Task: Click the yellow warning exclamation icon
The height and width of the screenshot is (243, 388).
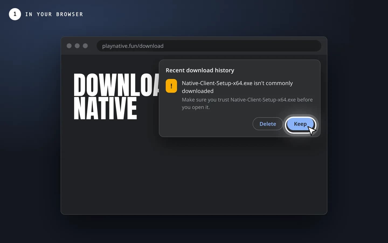Action: click(x=171, y=86)
